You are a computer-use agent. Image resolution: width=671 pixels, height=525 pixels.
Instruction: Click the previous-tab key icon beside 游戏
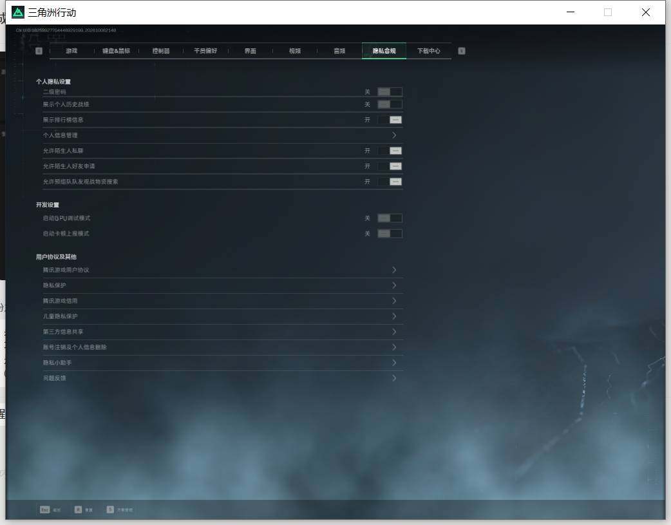(x=39, y=51)
